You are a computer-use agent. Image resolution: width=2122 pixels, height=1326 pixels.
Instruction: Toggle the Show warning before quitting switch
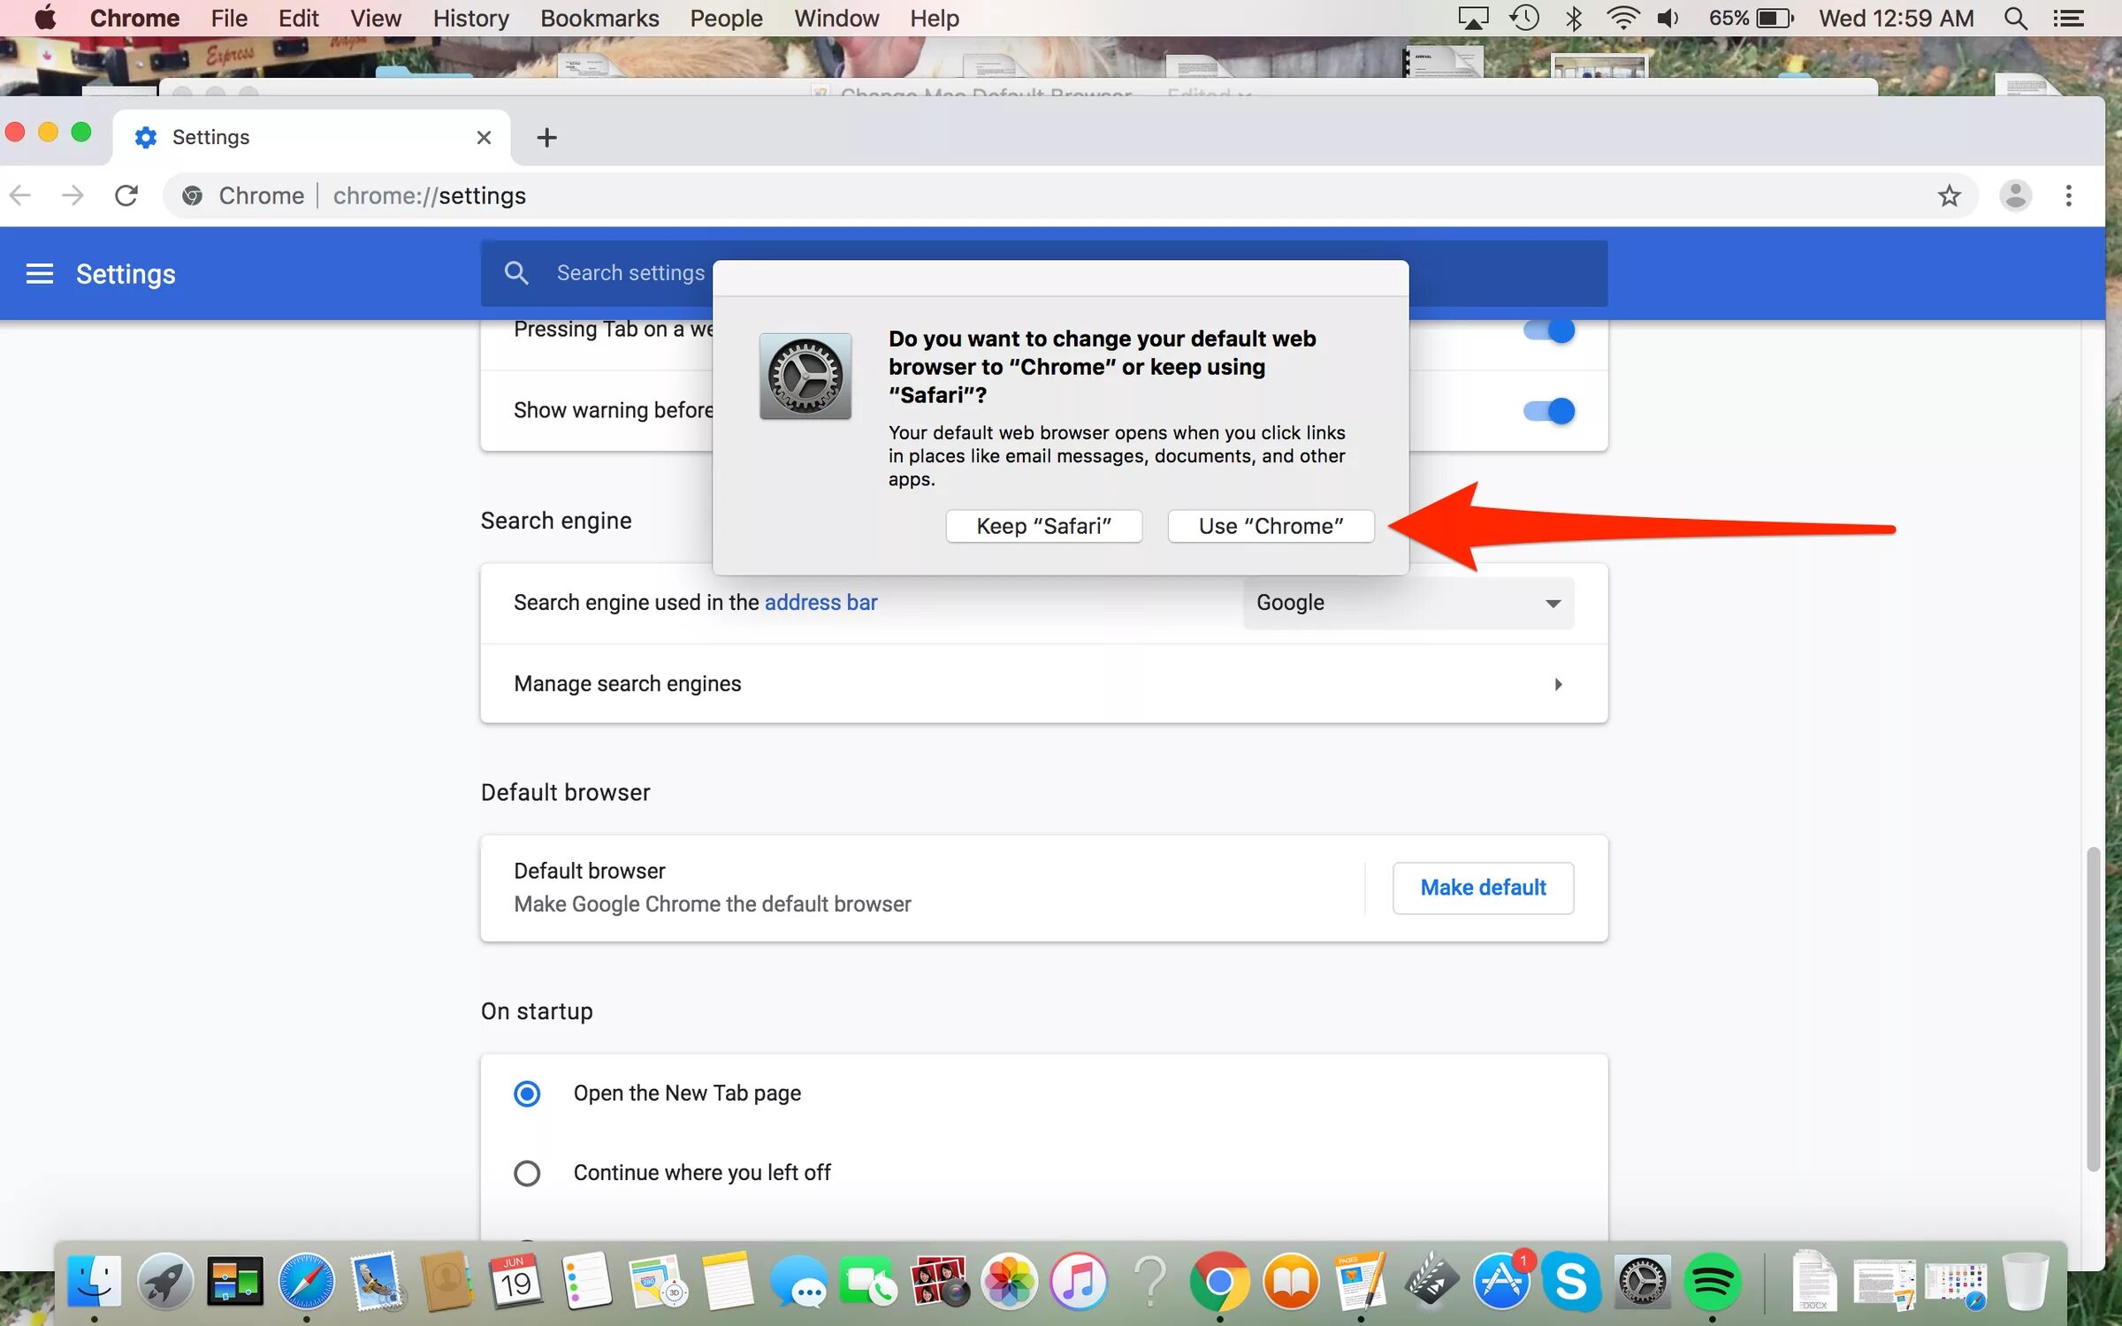point(1549,411)
